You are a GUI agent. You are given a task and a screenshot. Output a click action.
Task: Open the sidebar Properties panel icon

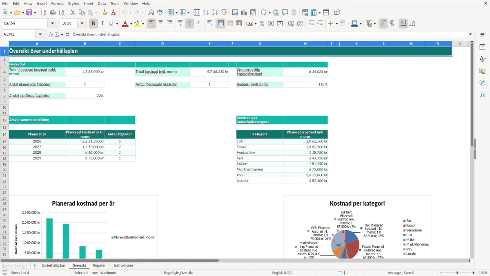[x=482, y=47]
